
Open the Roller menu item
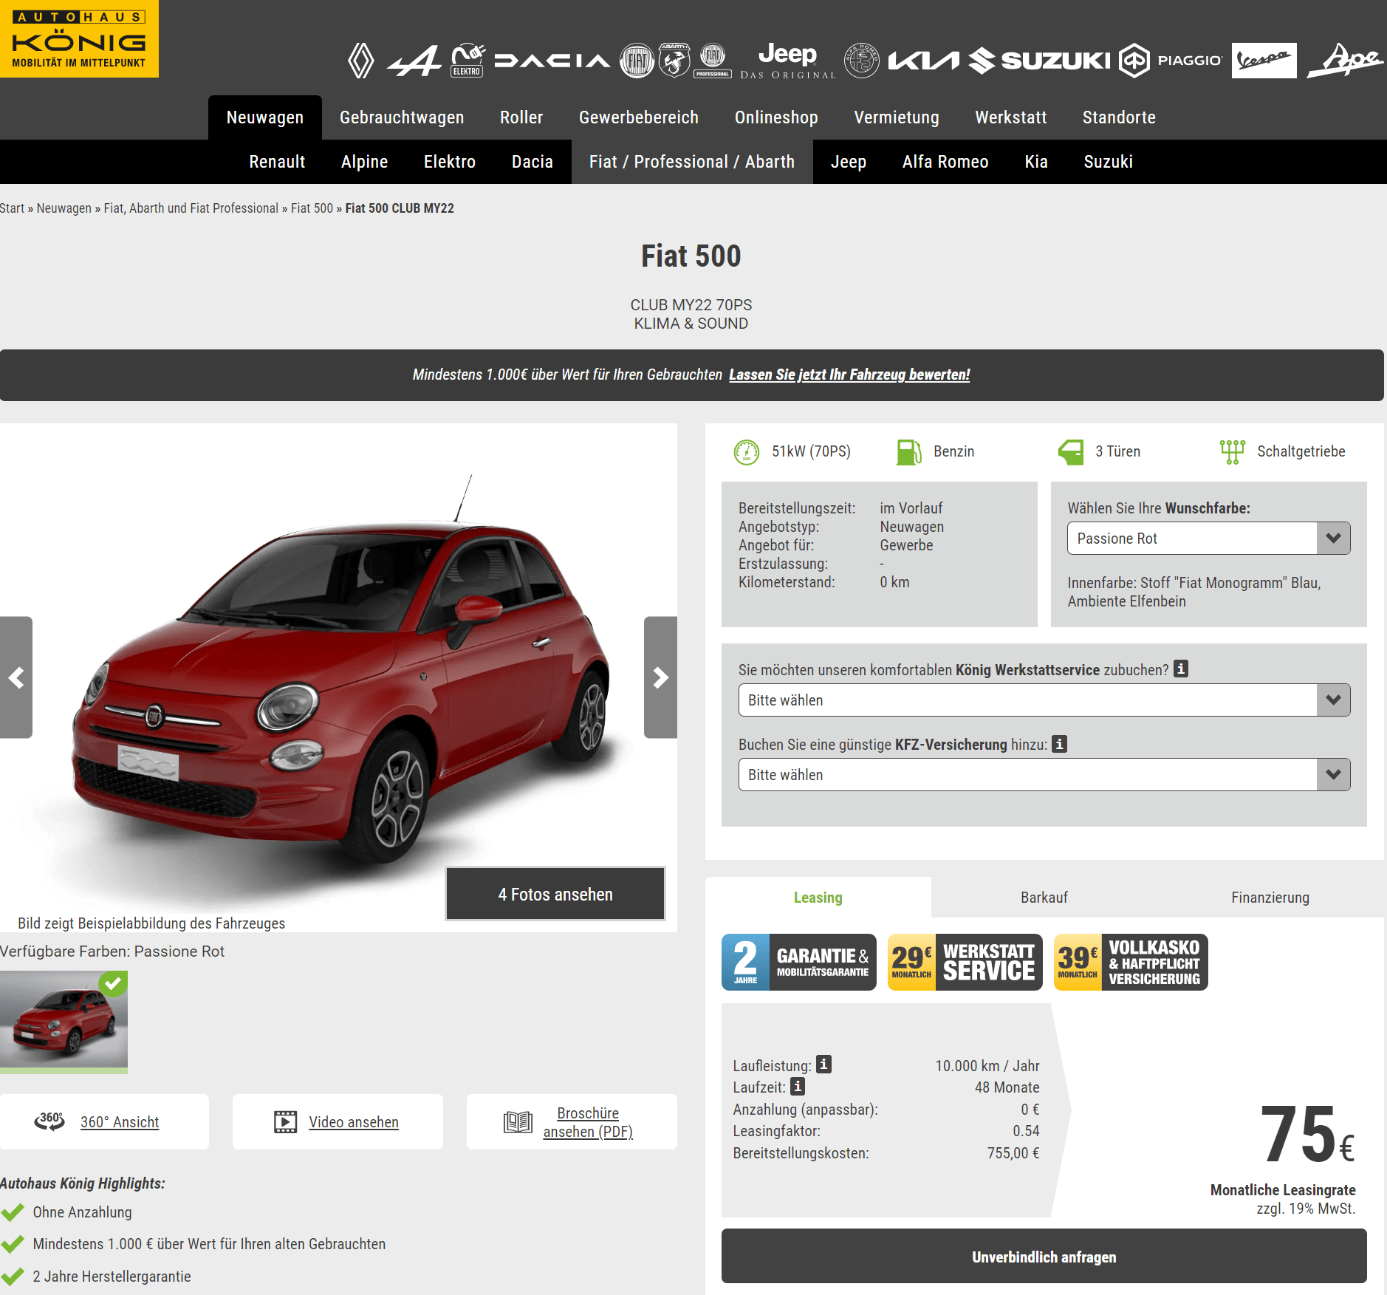(521, 117)
